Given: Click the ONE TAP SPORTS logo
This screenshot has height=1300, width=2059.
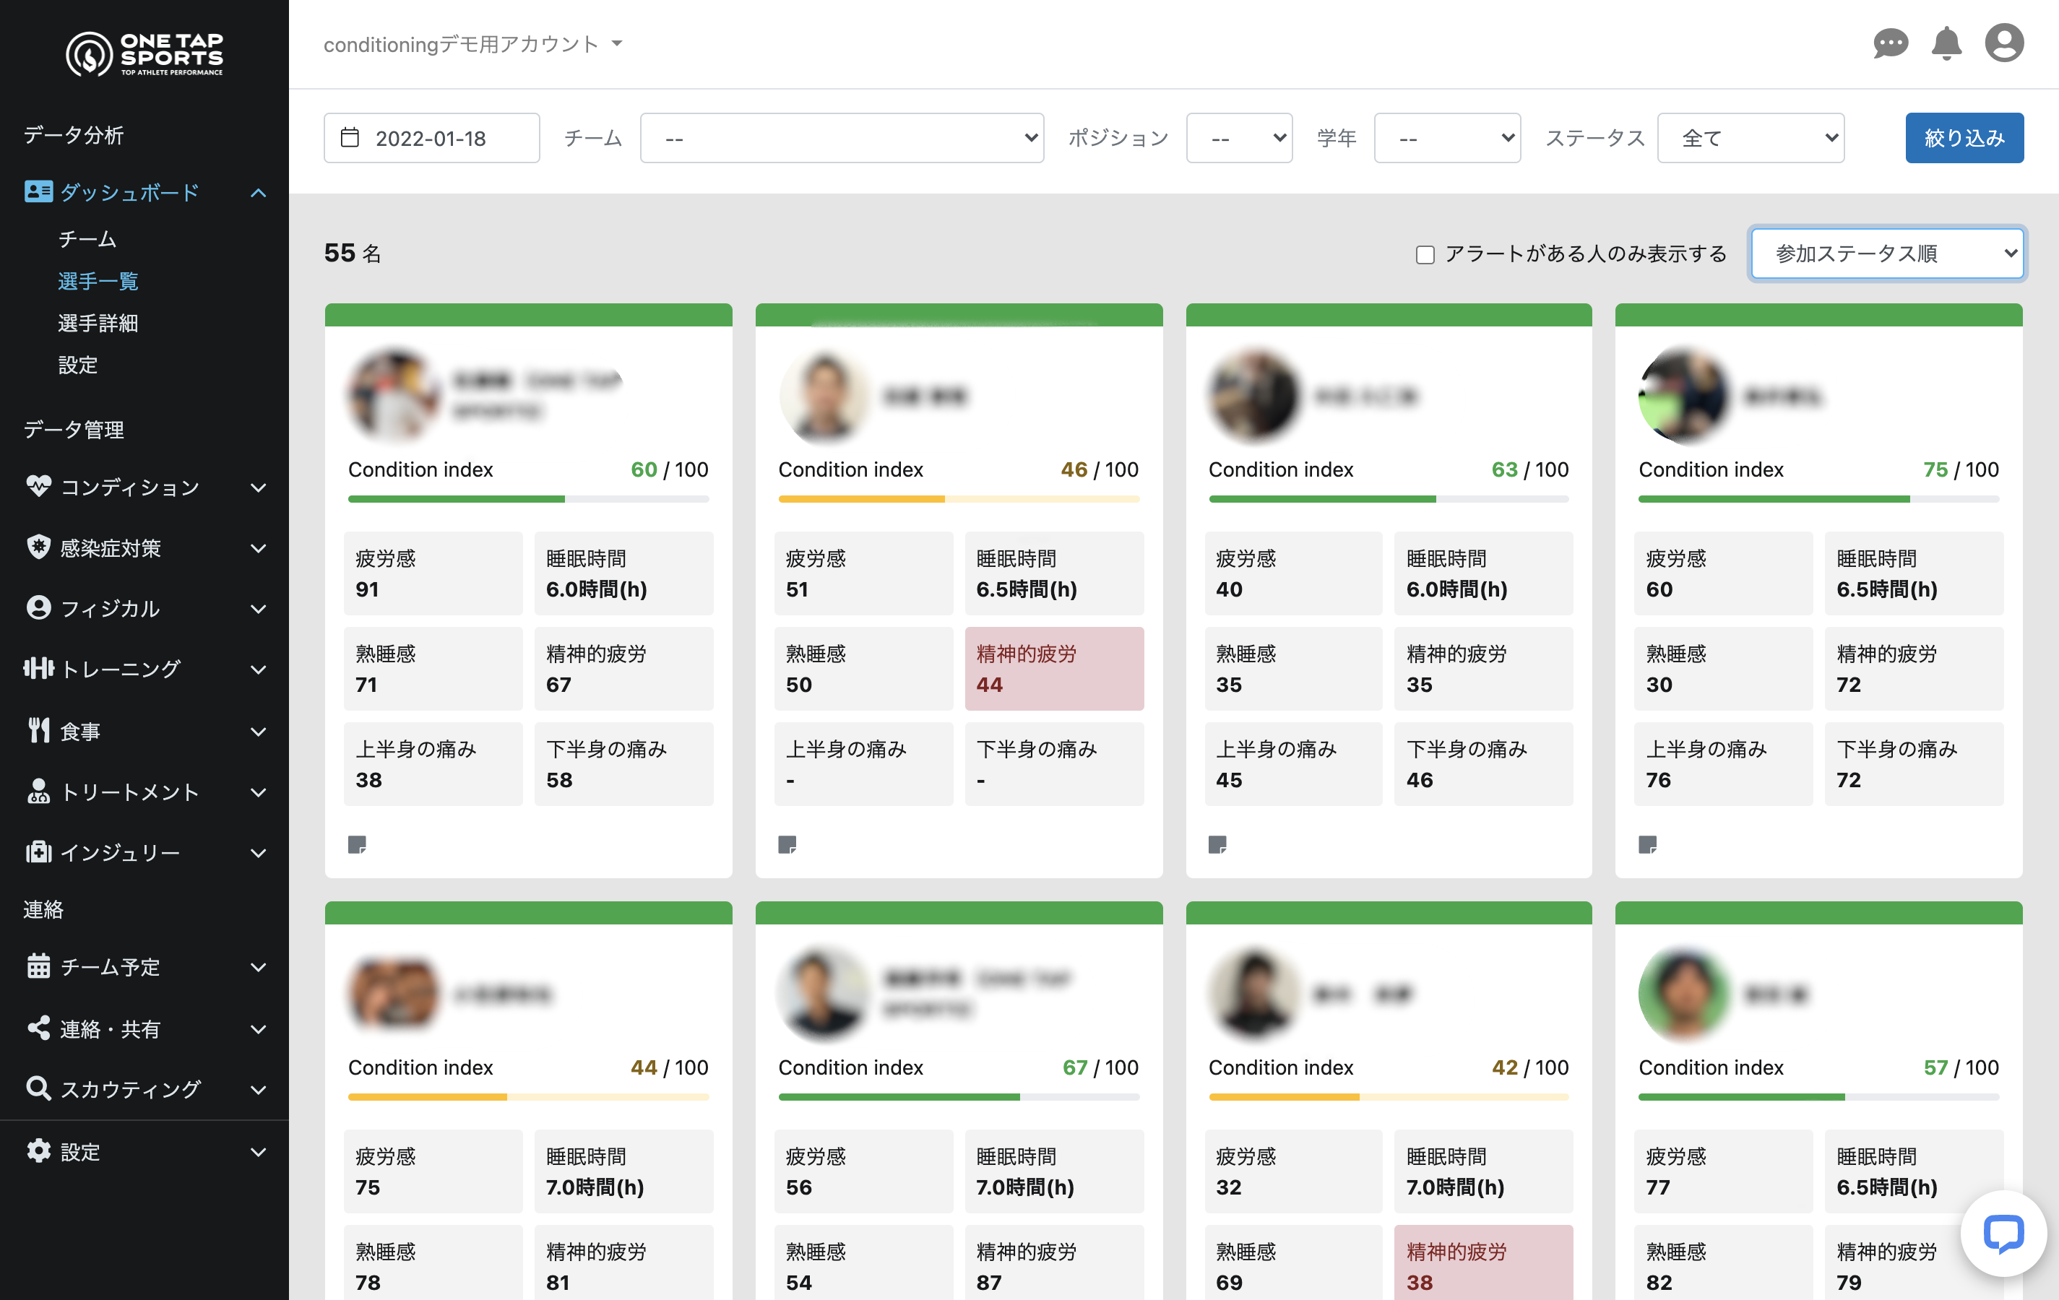Looking at the screenshot, I should coord(144,54).
